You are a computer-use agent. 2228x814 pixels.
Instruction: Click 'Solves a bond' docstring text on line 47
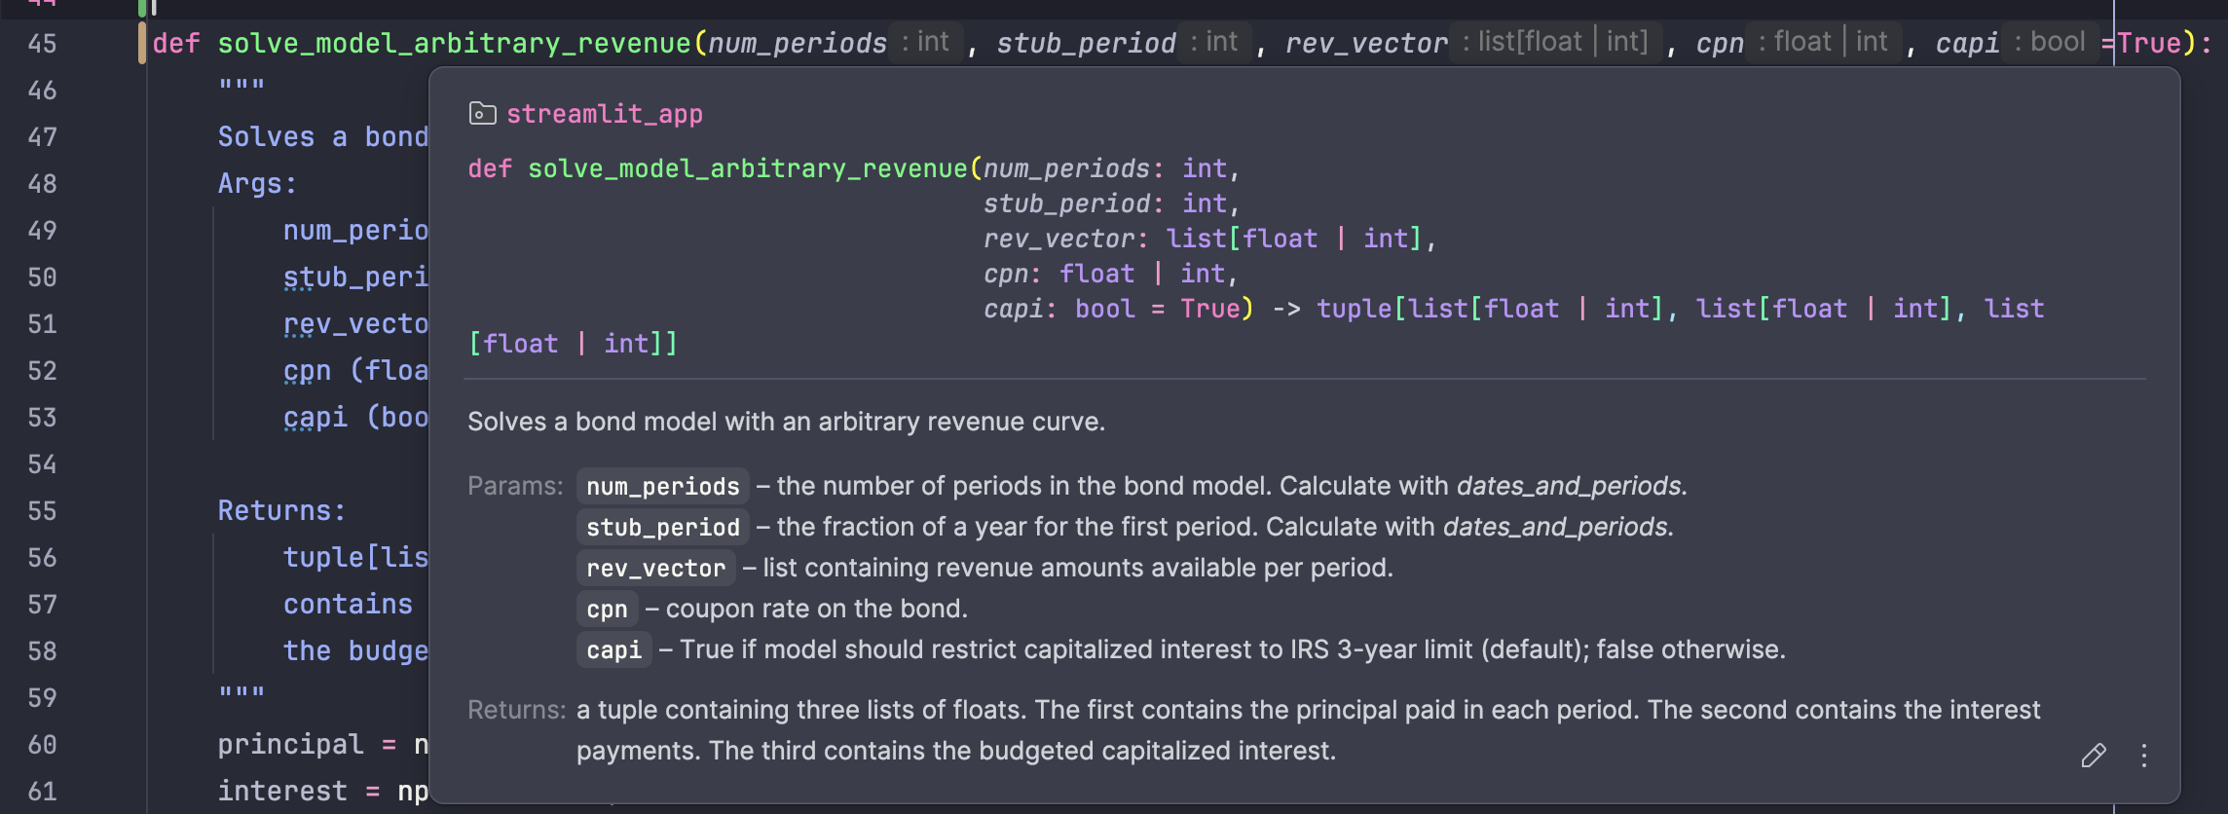[x=322, y=136]
